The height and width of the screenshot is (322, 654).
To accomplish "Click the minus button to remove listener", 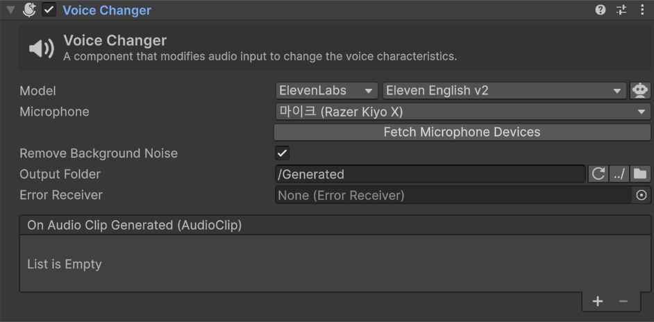I will pos(623,301).
